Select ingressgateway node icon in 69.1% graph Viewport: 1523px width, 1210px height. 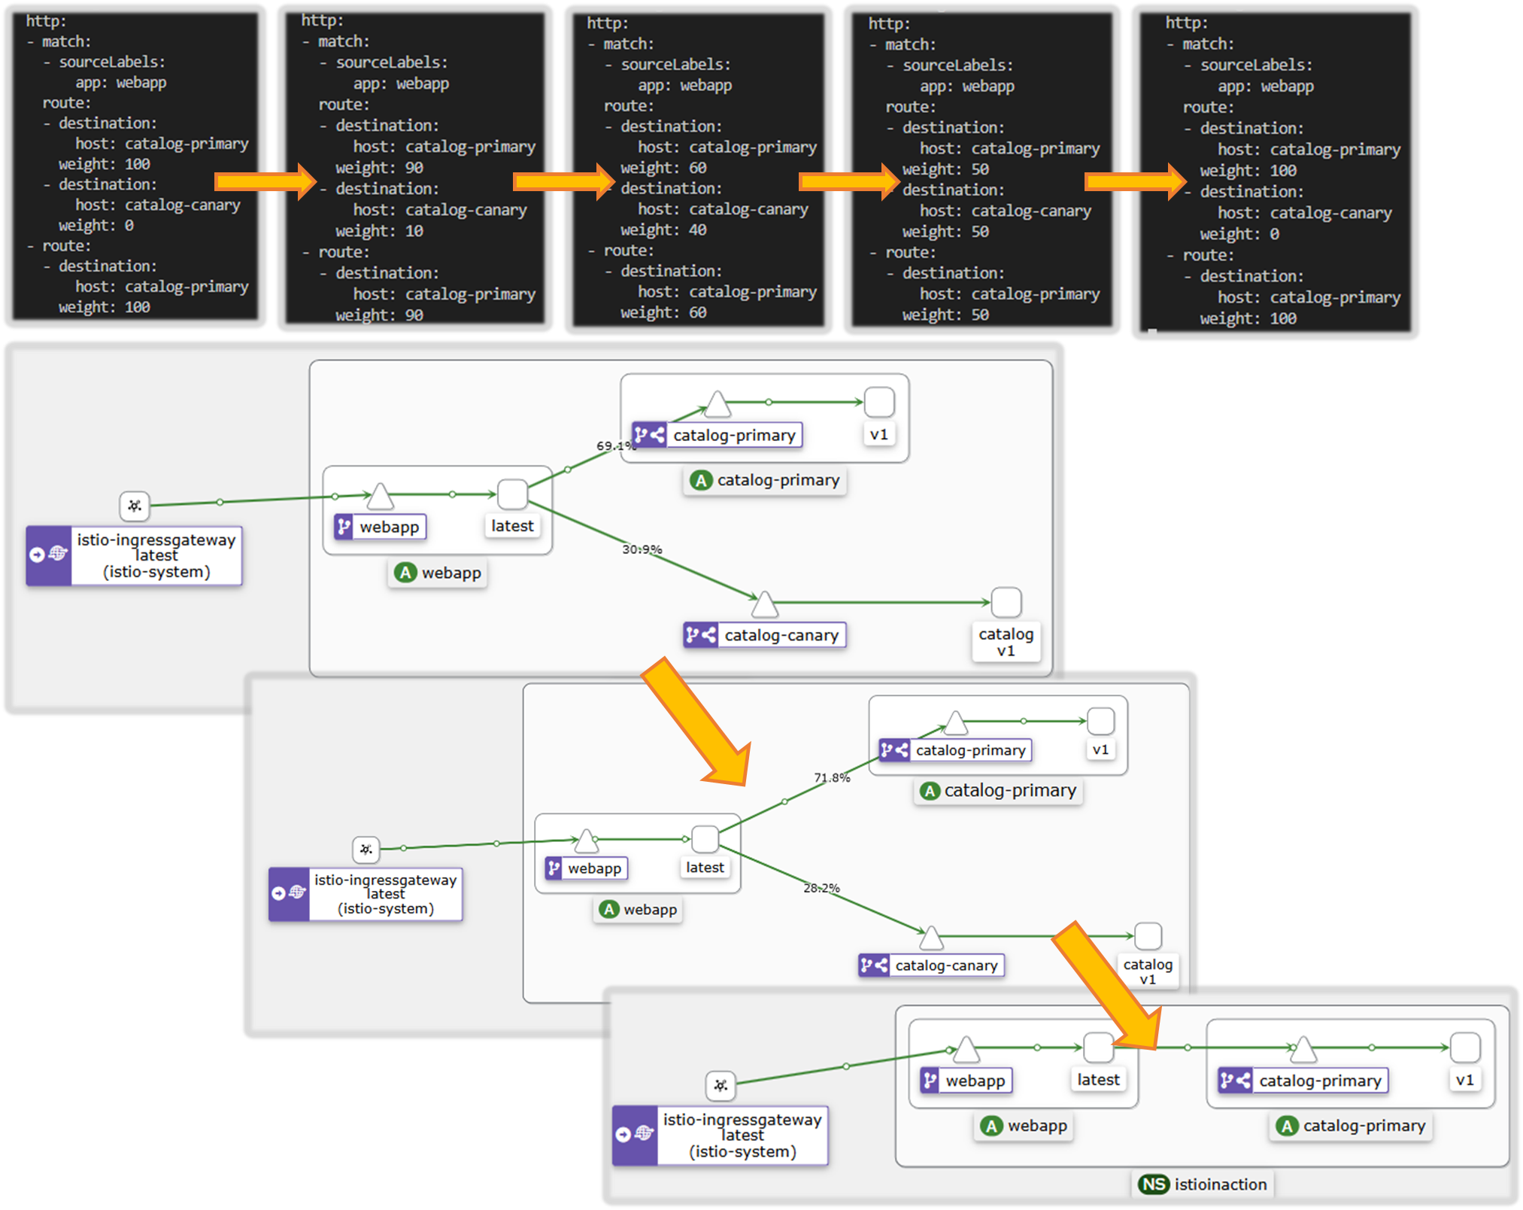coord(135,506)
